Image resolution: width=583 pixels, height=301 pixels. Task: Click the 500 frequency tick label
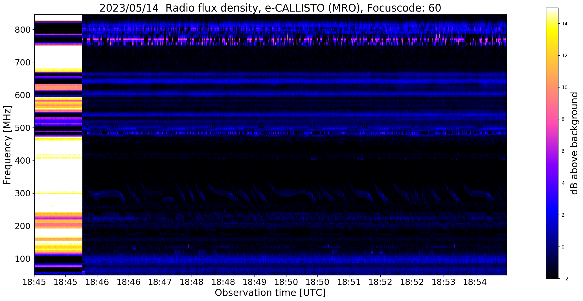[x=23, y=128]
